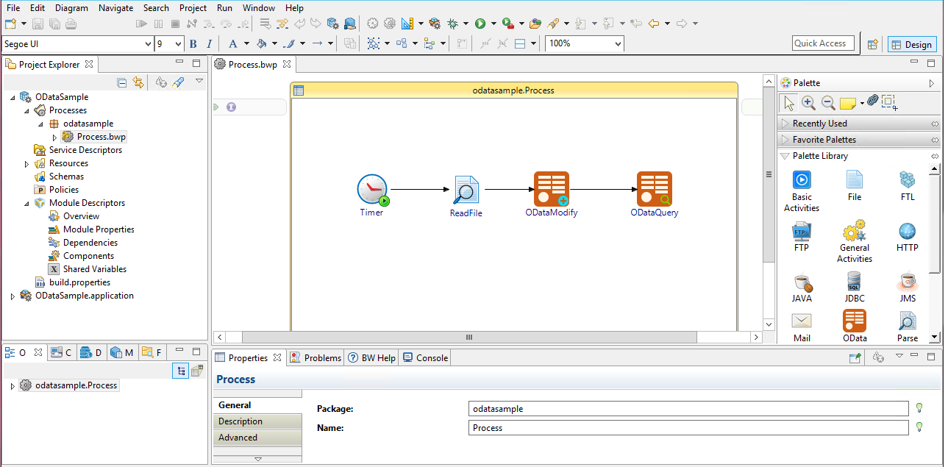This screenshot has height=467, width=948.
Task: Click the palette Zoom In tool
Action: point(808,102)
